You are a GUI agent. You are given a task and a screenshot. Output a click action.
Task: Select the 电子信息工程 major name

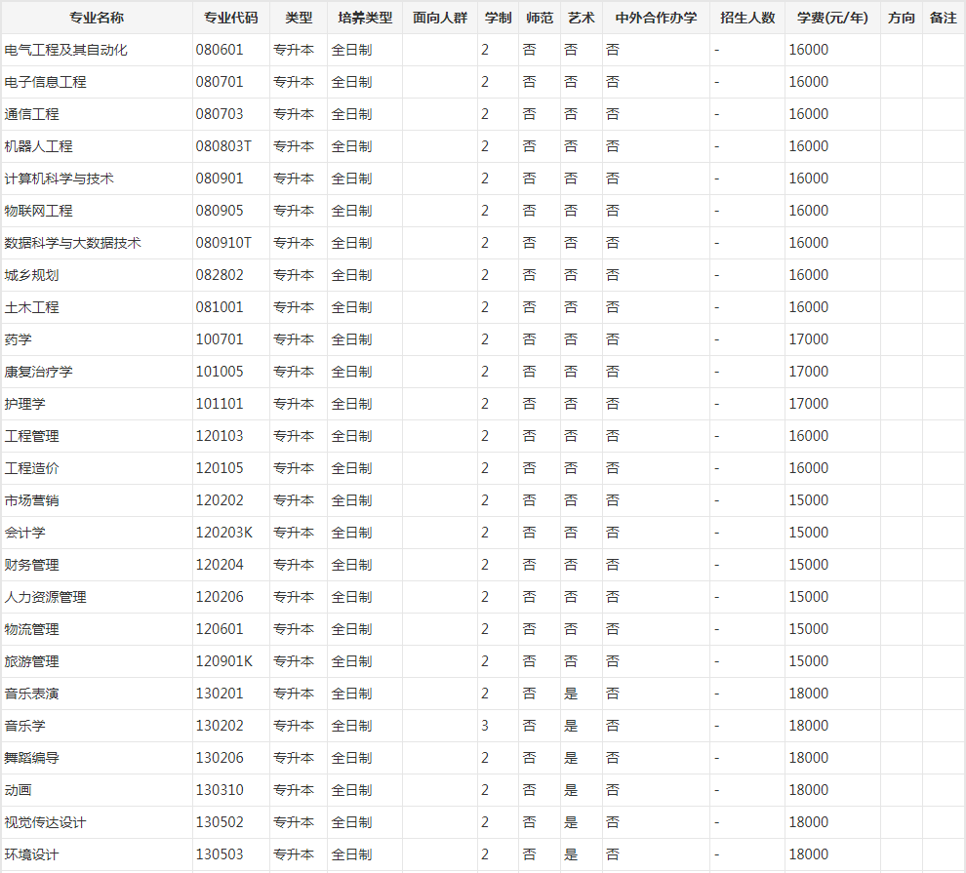pos(46,82)
